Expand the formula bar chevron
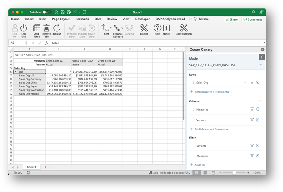283x192 pixels. (x=264, y=43)
